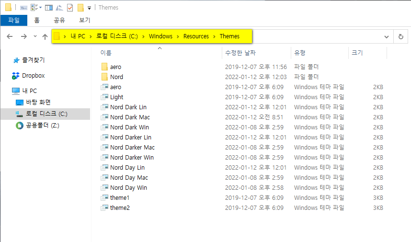The height and width of the screenshot is (242, 411).
Task: Click the Resources breadcrumb in address bar
Action: pyautogui.click(x=196, y=36)
